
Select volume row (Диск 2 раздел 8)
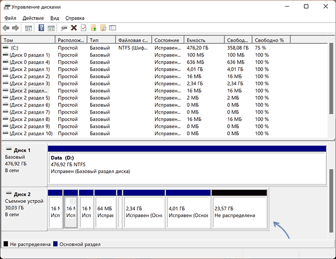164,119
